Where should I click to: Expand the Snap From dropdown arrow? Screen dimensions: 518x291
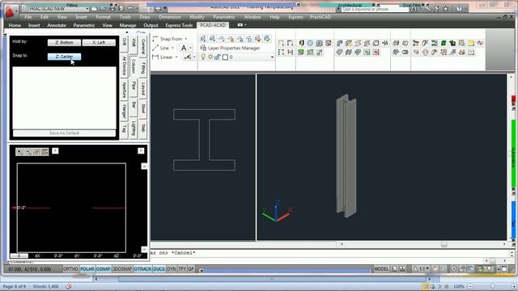(x=186, y=39)
